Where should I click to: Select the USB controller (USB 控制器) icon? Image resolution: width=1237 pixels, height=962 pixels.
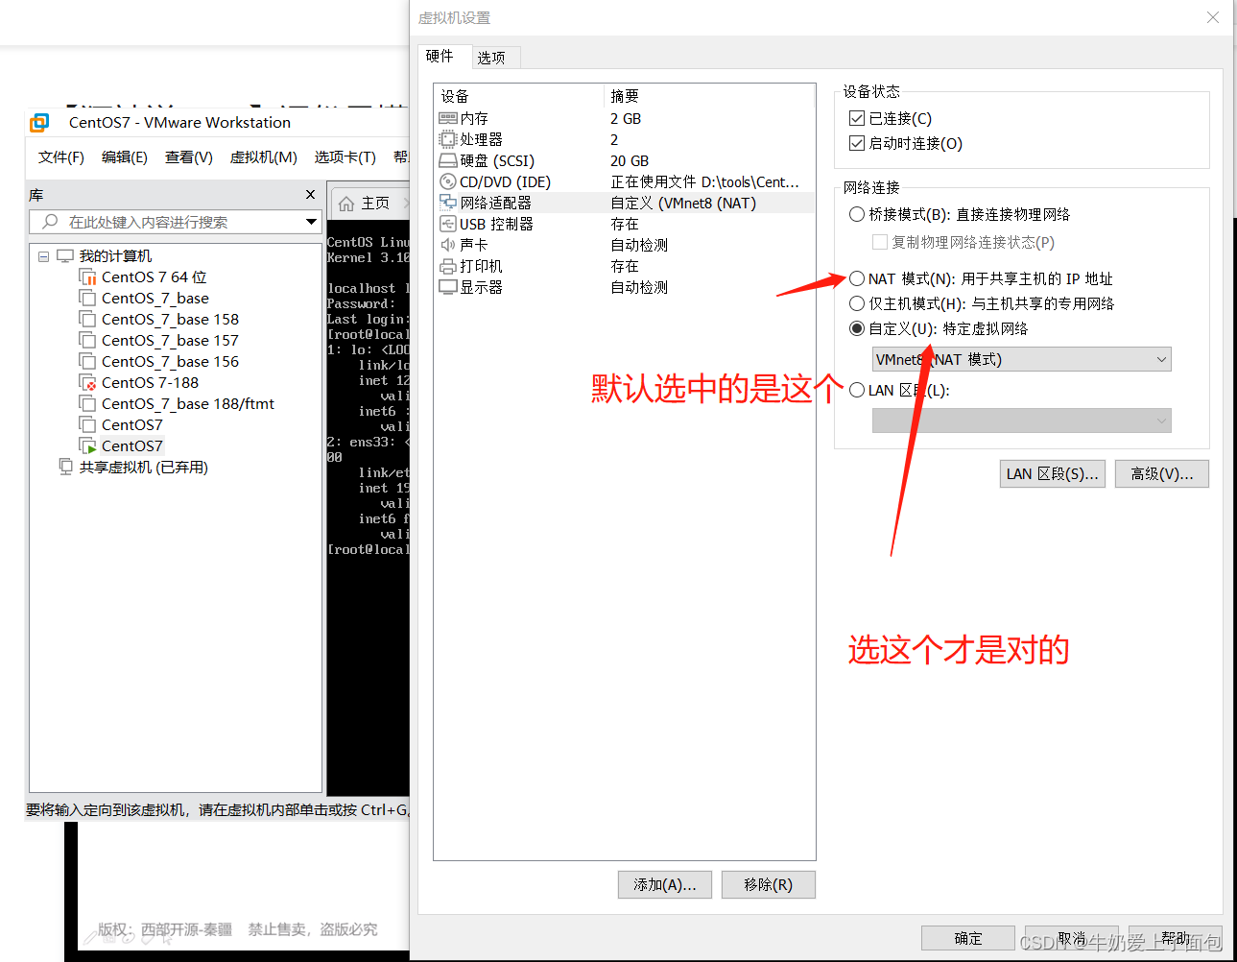pos(448,224)
